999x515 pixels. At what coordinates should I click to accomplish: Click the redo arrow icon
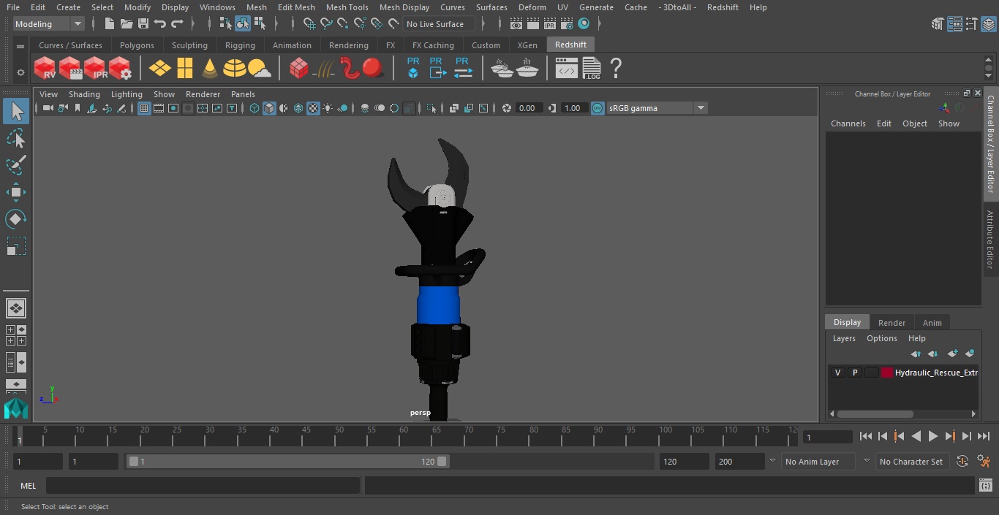click(177, 24)
